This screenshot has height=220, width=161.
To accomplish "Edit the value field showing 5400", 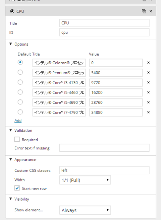I will click(x=116, y=73).
